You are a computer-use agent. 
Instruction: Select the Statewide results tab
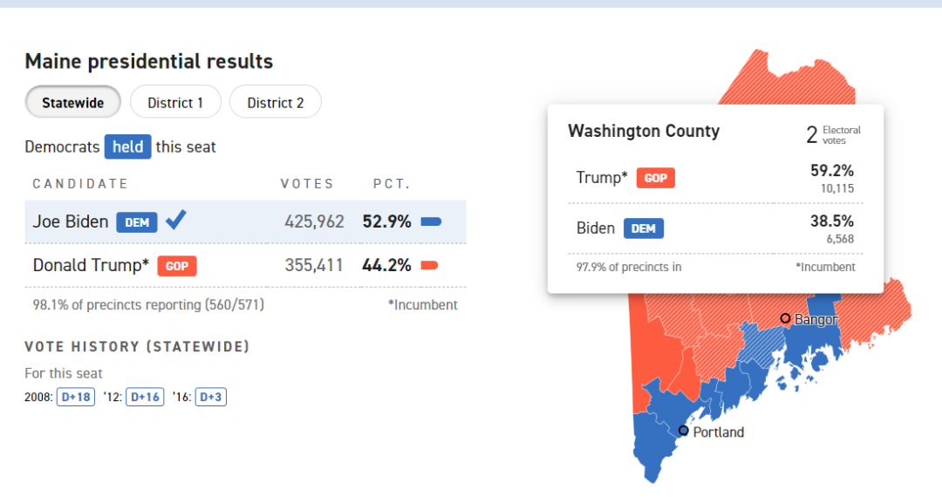[72, 103]
